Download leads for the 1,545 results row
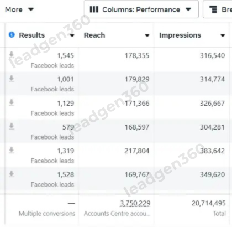The width and height of the screenshot is (232, 227). pyautogui.click(x=12, y=55)
